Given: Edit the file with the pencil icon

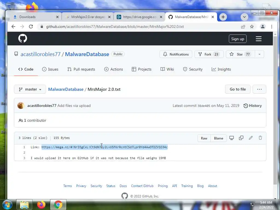Looking at the screenshot, I should point(251,138).
